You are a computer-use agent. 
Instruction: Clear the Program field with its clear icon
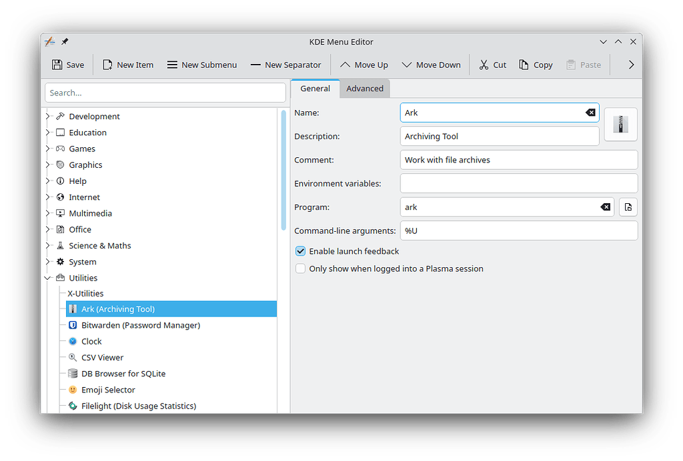[605, 207]
